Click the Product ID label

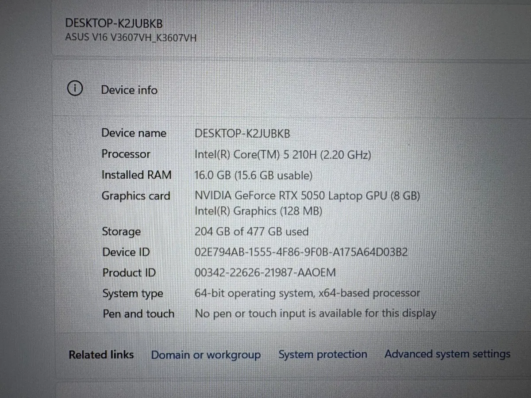(129, 273)
